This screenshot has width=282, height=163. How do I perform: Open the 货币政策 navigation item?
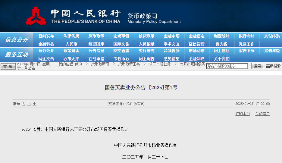pyautogui.click(x=96, y=36)
